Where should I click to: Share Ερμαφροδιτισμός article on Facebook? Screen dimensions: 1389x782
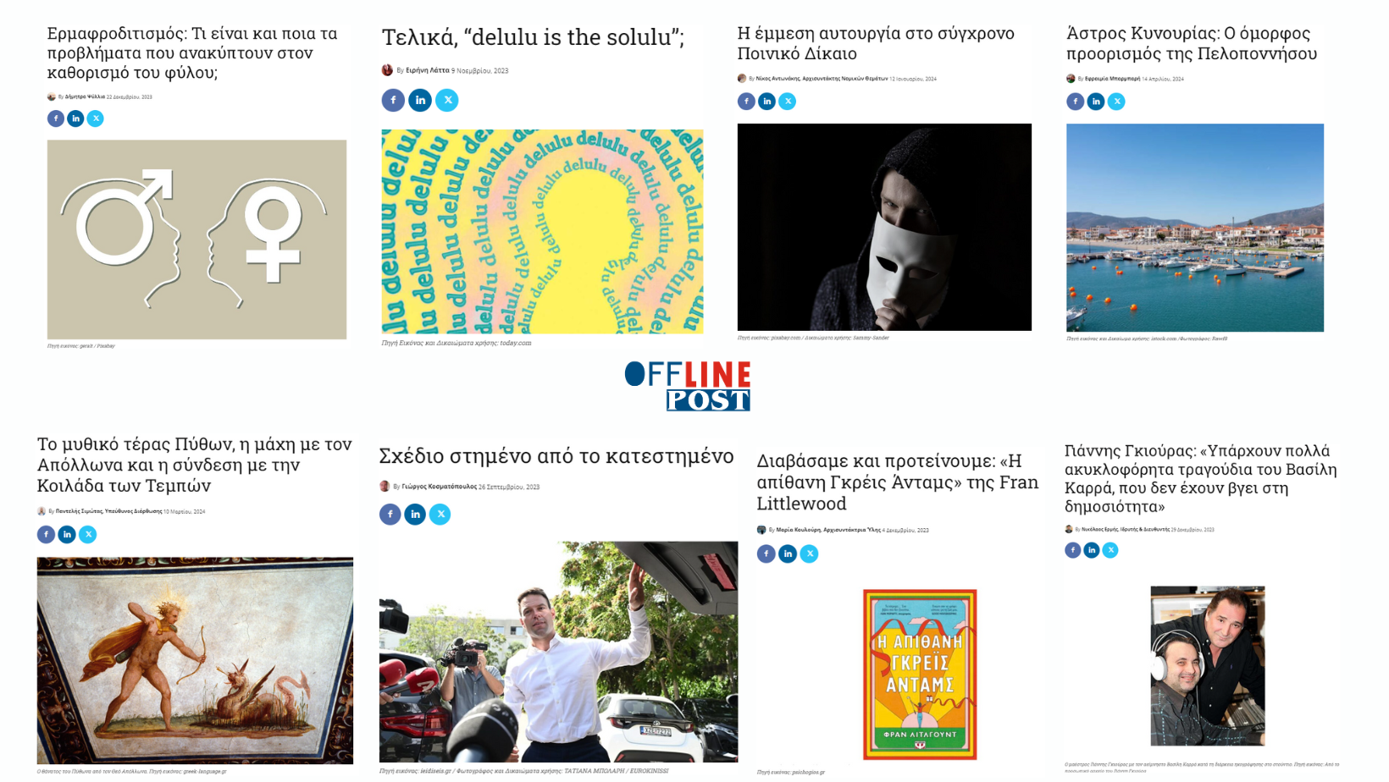(56, 118)
